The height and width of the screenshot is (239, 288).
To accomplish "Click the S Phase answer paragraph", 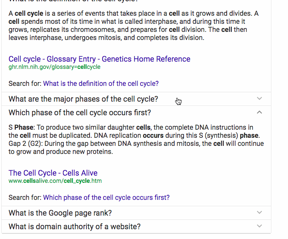I will 136,139.
